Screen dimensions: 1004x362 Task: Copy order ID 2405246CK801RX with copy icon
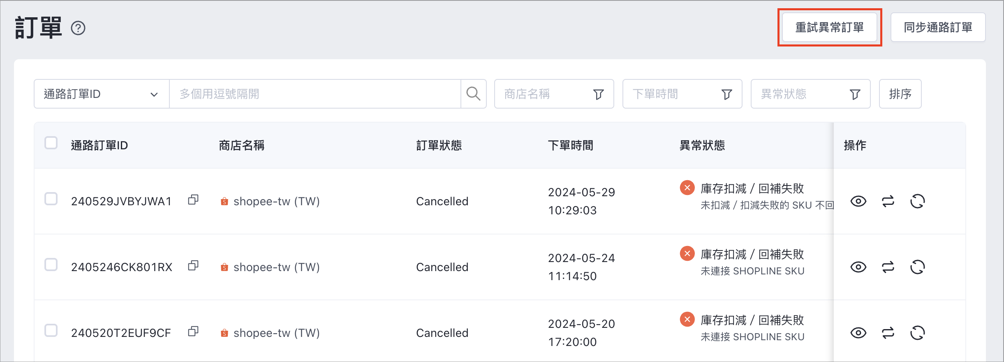(193, 266)
